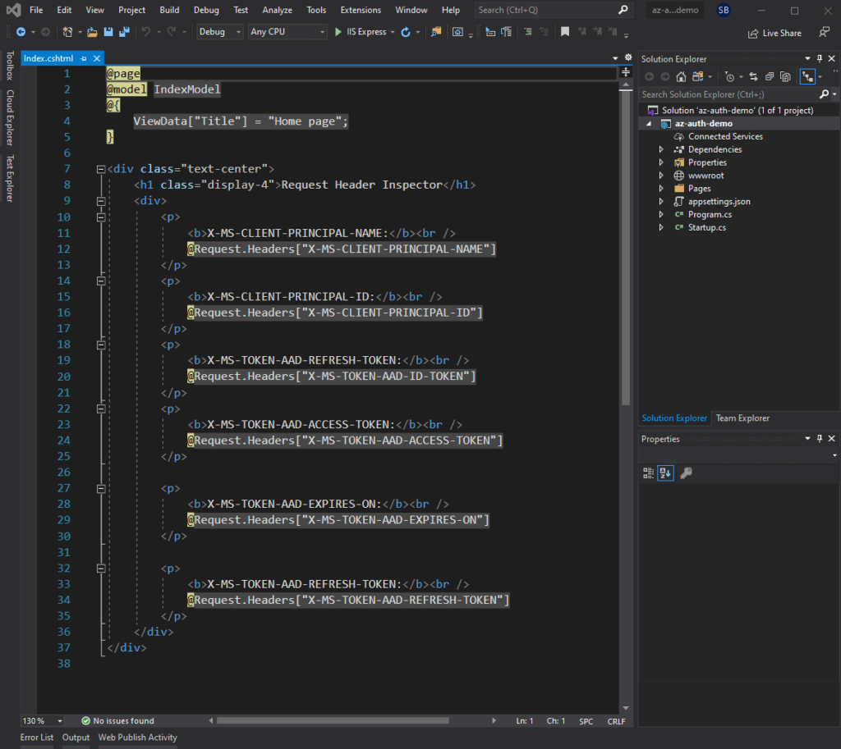
Task: Click Sync with Active Document arrows icon
Action: tap(754, 76)
